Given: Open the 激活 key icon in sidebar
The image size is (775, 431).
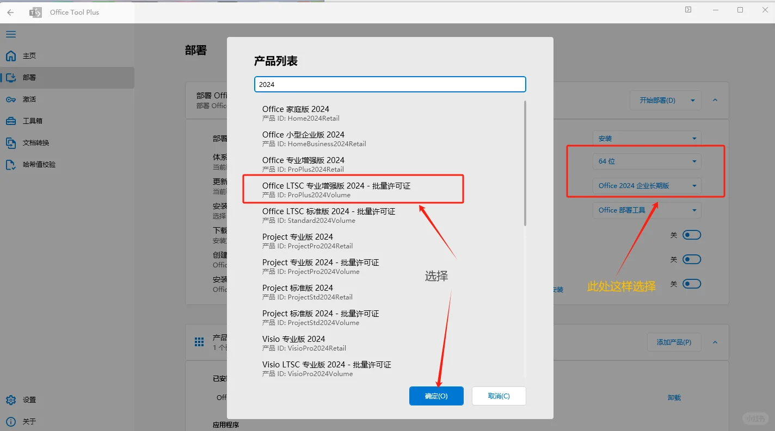Looking at the screenshot, I should [11, 99].
